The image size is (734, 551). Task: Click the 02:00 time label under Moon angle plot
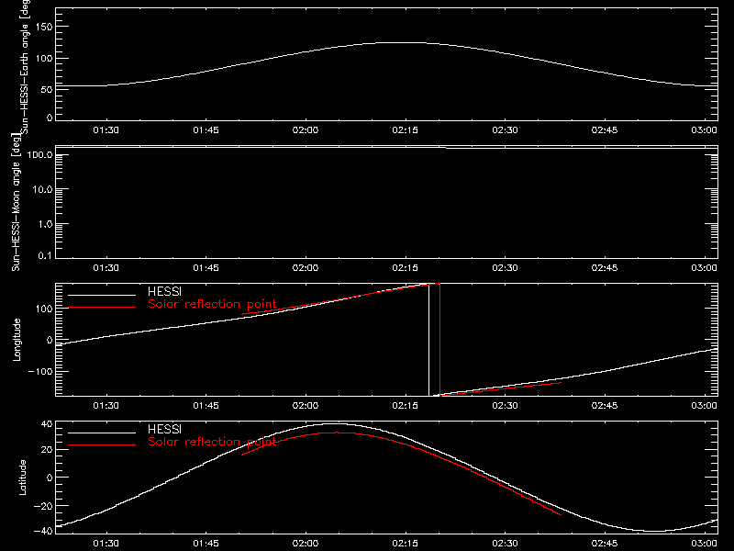[x=306, y=267]
